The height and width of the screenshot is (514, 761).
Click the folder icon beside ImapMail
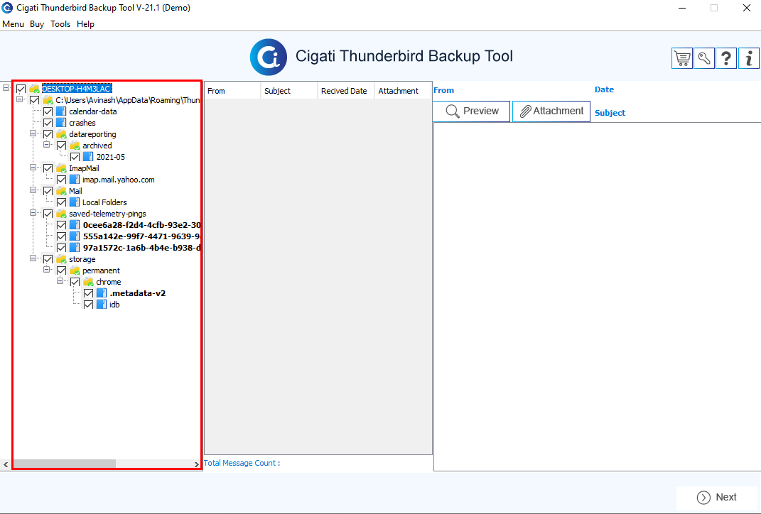(x=61, y=168)
